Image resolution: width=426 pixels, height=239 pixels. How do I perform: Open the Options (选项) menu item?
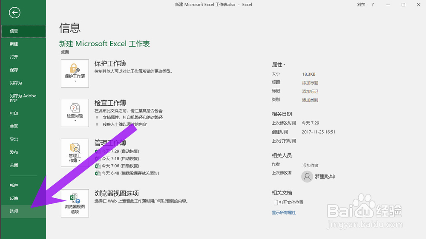coord(23,211)
